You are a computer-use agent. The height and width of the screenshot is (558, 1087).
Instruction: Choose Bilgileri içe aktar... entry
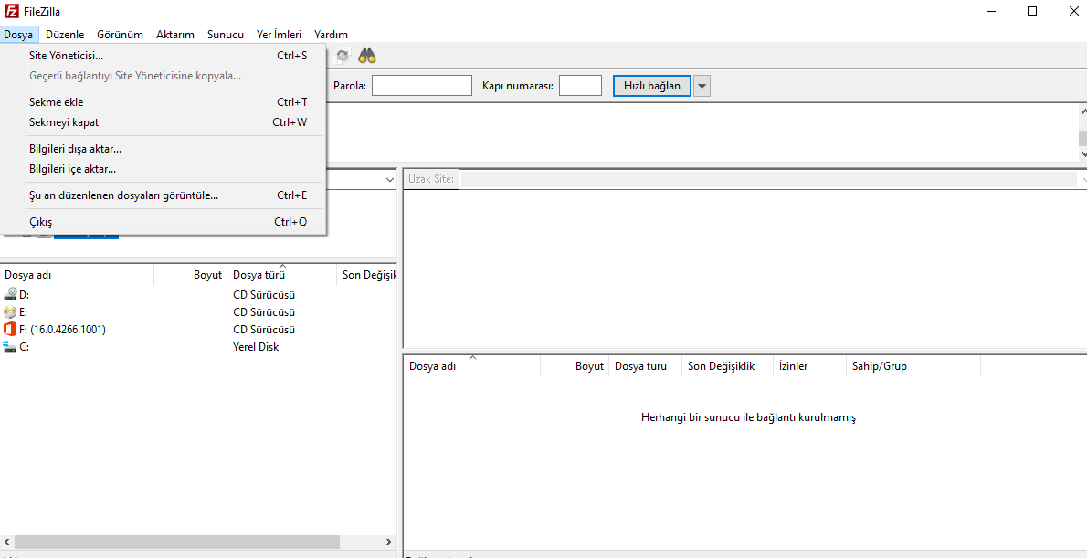(164, 168)
